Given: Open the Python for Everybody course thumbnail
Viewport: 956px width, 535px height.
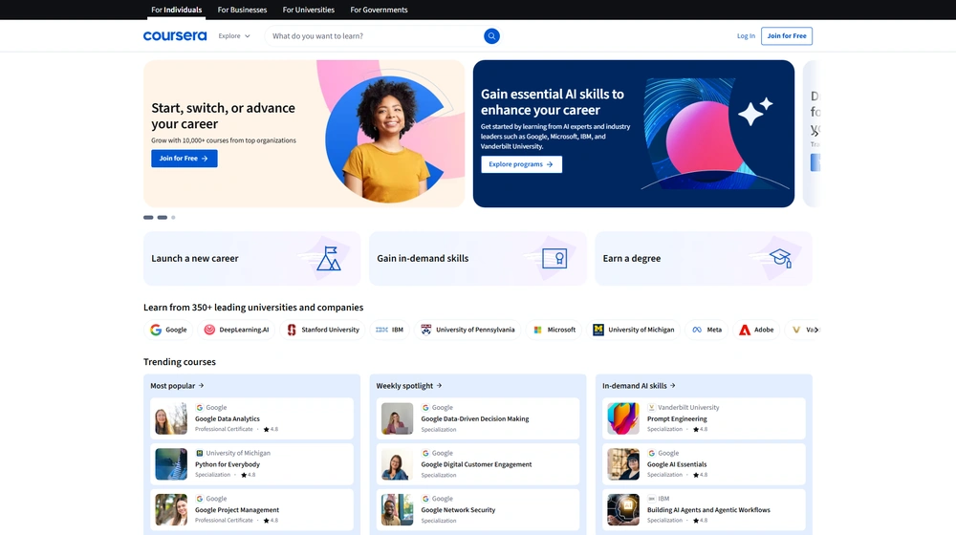Looking at the screenshot, I should pos(171,464).
